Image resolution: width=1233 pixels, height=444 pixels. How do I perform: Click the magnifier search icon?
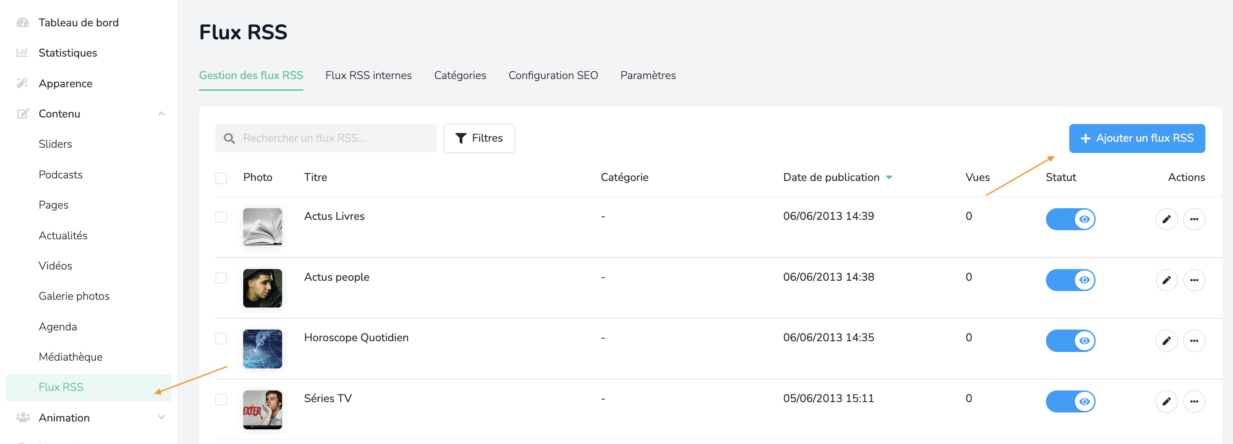tap(229, 138)
